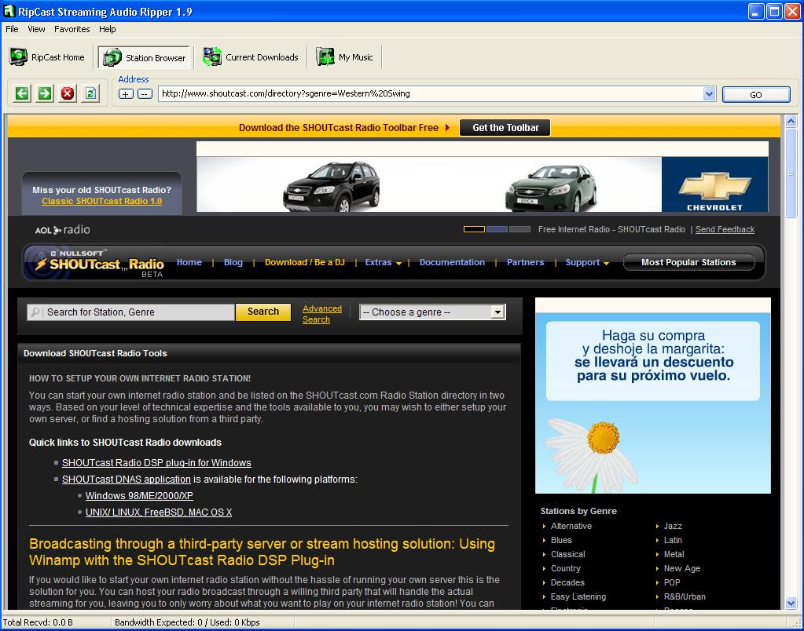The height and width of the screenshot is (631, 804).
Task: Open the Partners link
Action: click(x=525, y=262)
